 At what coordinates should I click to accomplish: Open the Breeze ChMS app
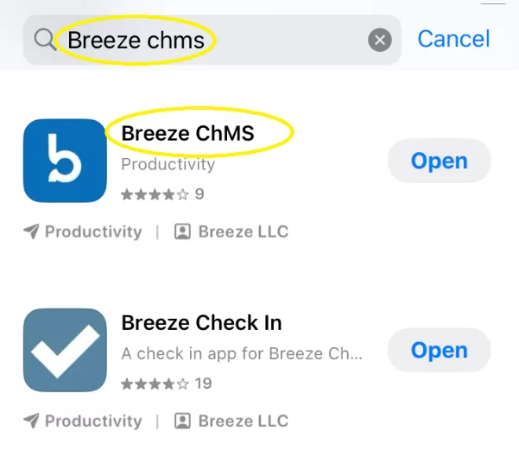coord(439,162)
